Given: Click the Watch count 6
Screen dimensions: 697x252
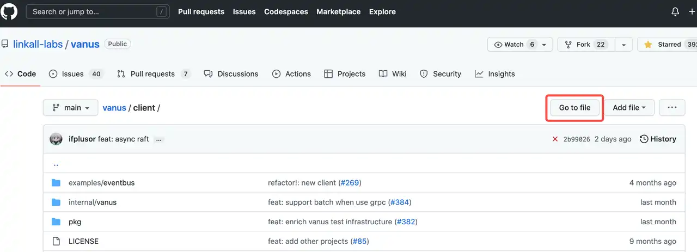Looking at the screenshot, I should (x=532, y=45).
